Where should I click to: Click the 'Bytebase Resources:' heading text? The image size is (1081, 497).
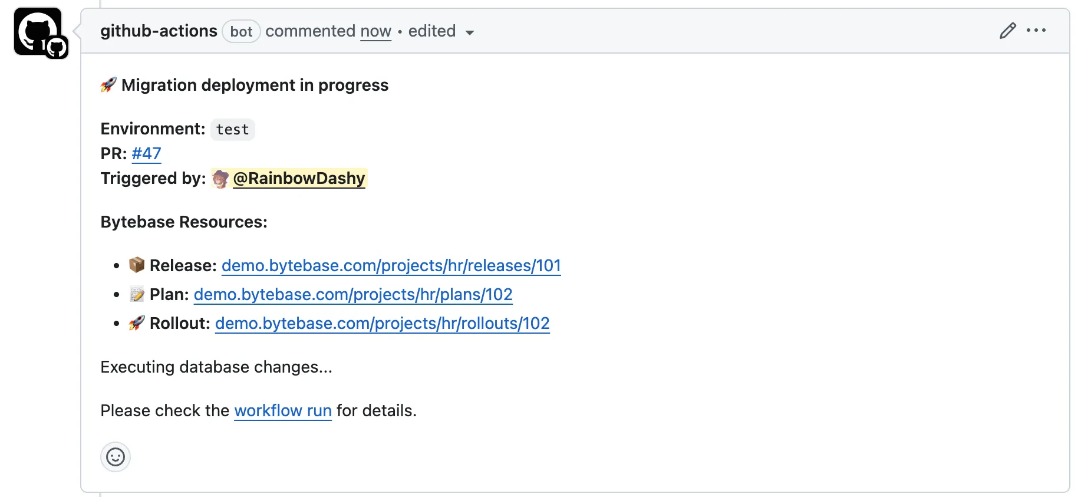[x=184, y=222]
